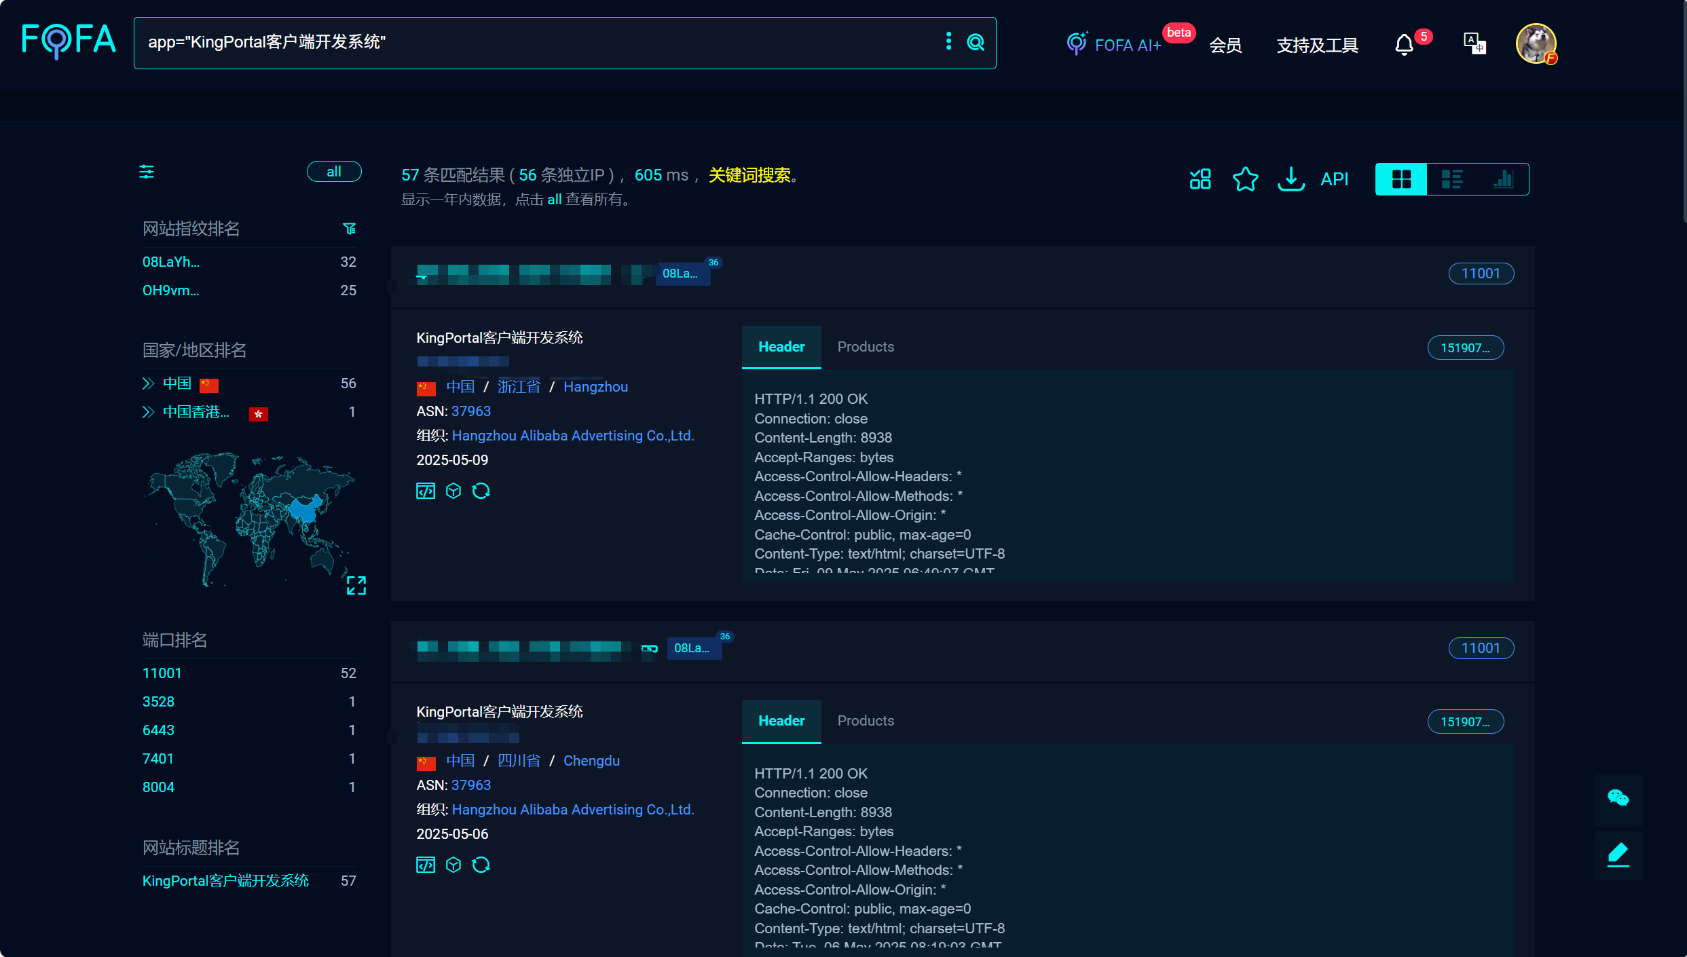Click the feedback pencil floating button
This screenshot has height=957, width=1687.
pyautogui.click(x=1618, y=855)
